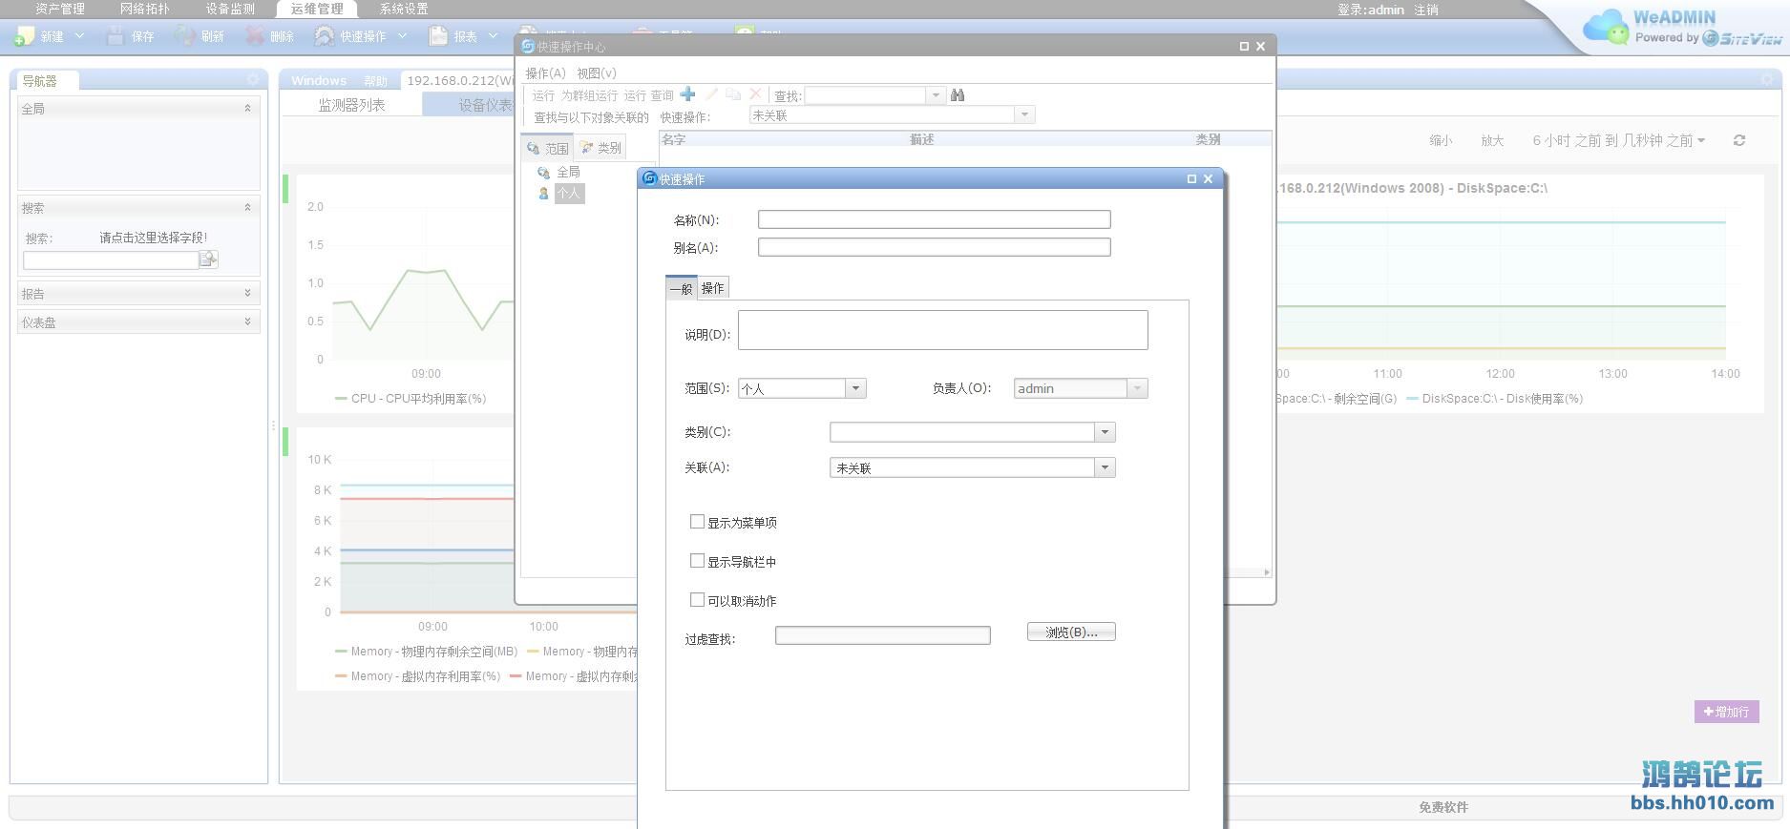Click the 放大 zoom-in link

[x=1492, y=140]
